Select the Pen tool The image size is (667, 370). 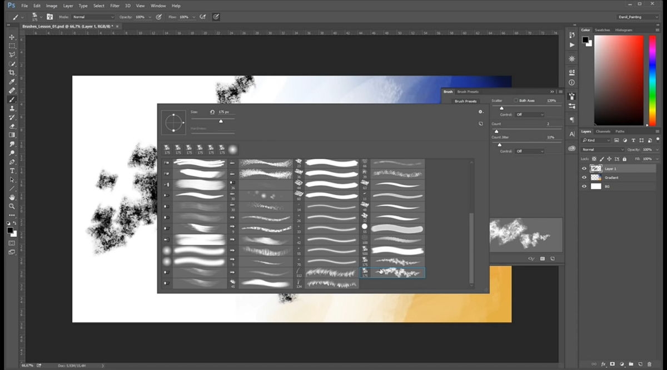point(12,161)
